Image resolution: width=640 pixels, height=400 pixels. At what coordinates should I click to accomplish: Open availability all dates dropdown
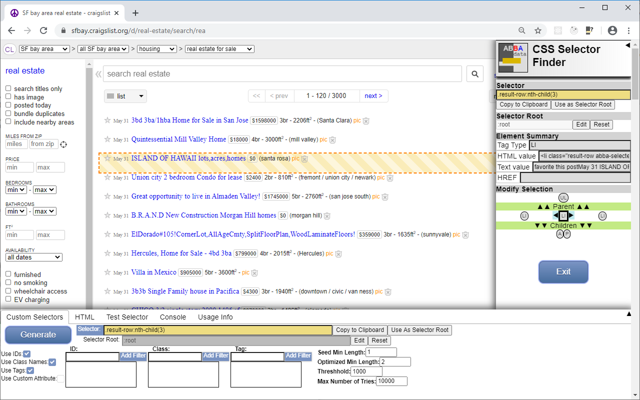[34, 257]
